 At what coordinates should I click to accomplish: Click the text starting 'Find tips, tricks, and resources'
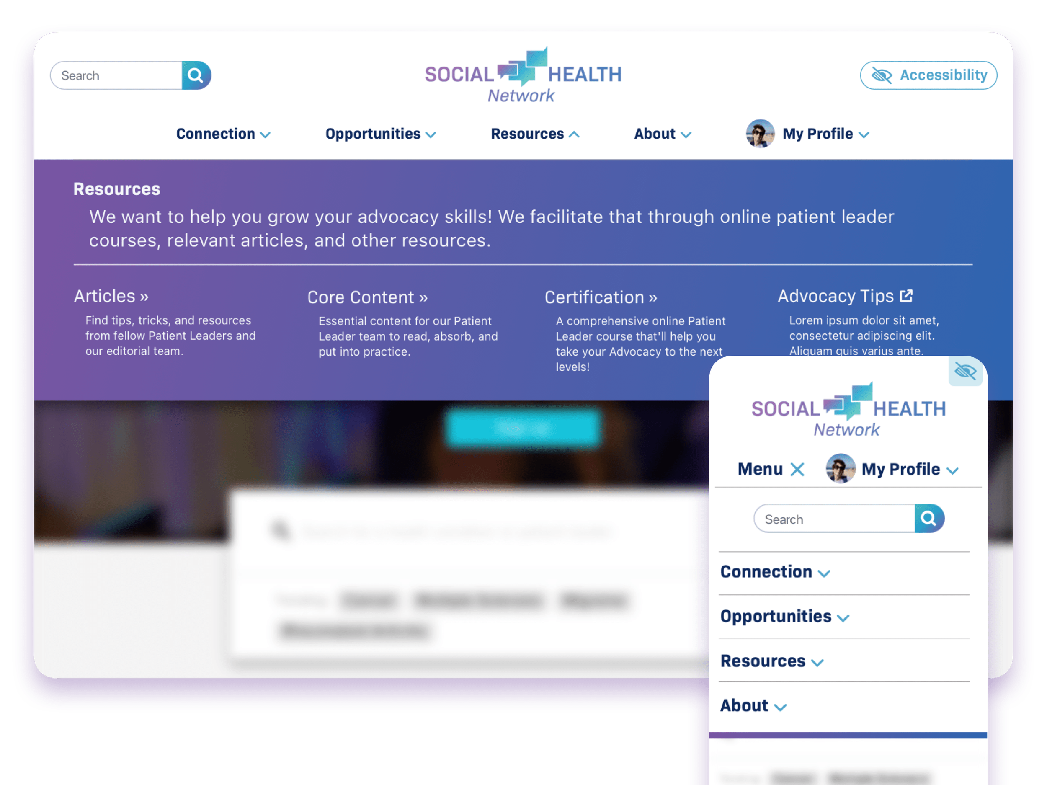(170, 336)
